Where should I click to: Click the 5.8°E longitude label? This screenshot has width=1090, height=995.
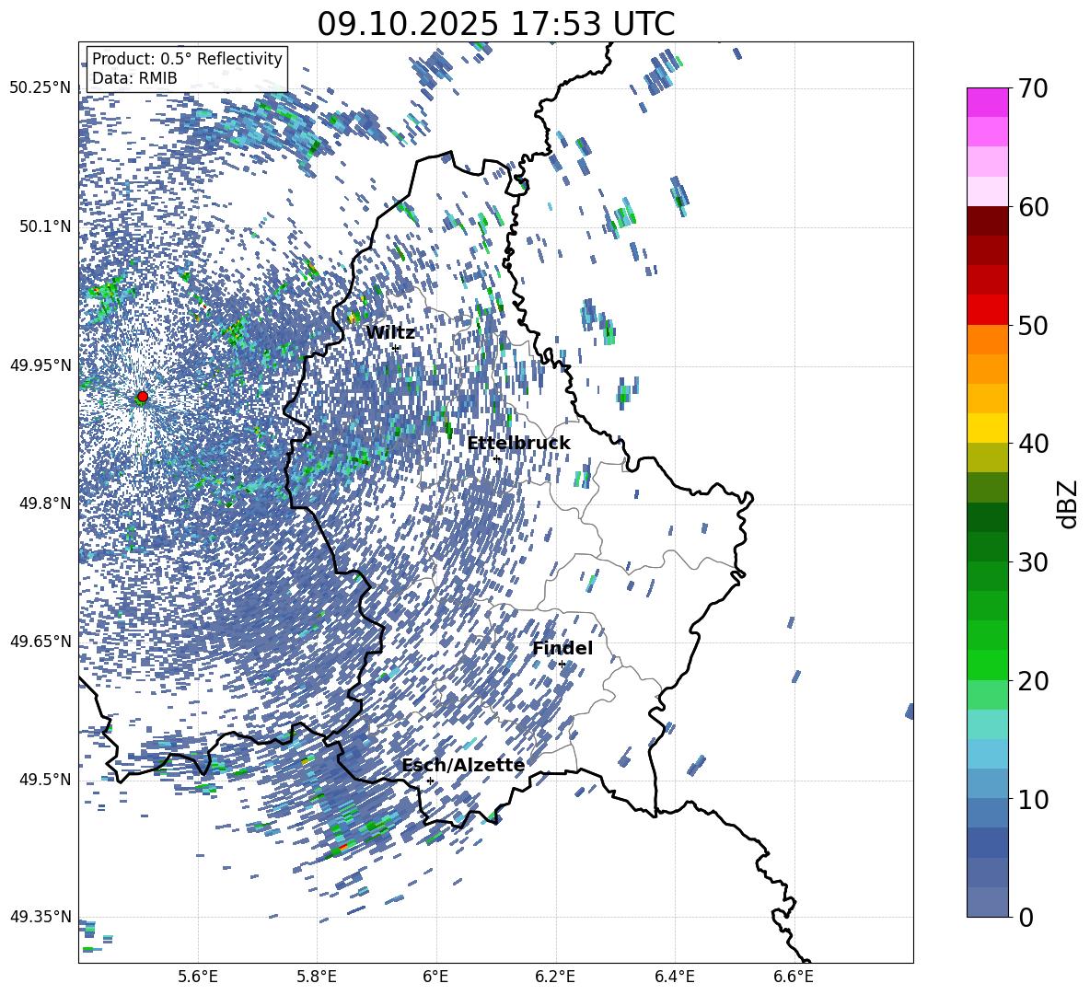tap(317, 977)
